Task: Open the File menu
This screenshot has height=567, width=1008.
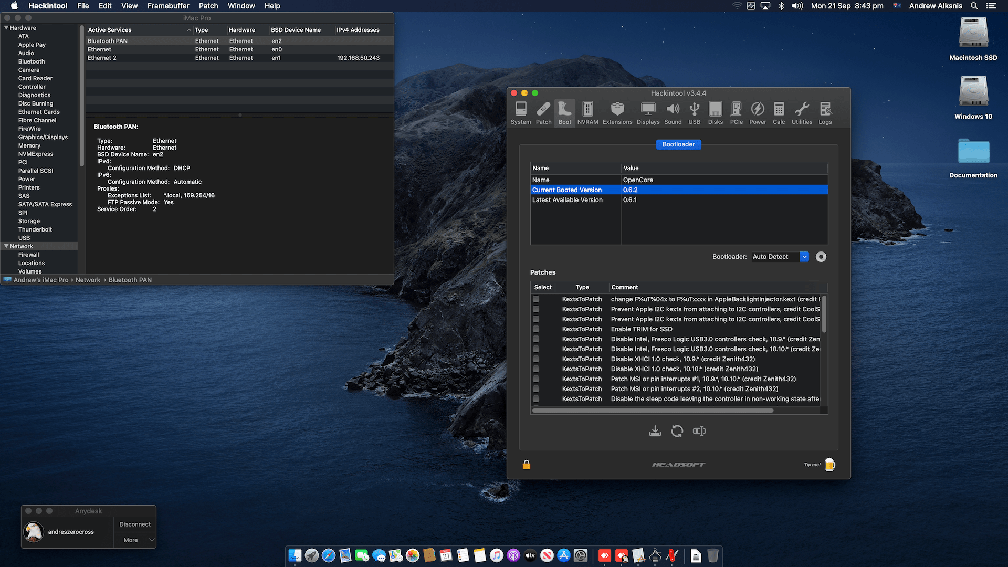Action: point(83,6)
